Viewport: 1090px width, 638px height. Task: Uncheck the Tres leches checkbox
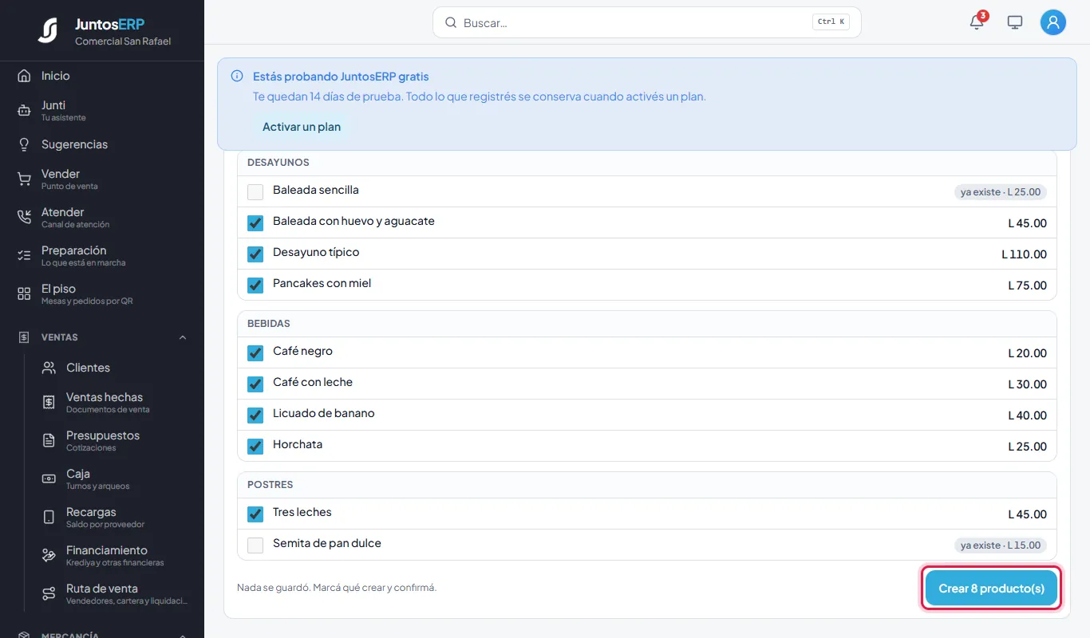pyautogui.click(x=255, y=514)
